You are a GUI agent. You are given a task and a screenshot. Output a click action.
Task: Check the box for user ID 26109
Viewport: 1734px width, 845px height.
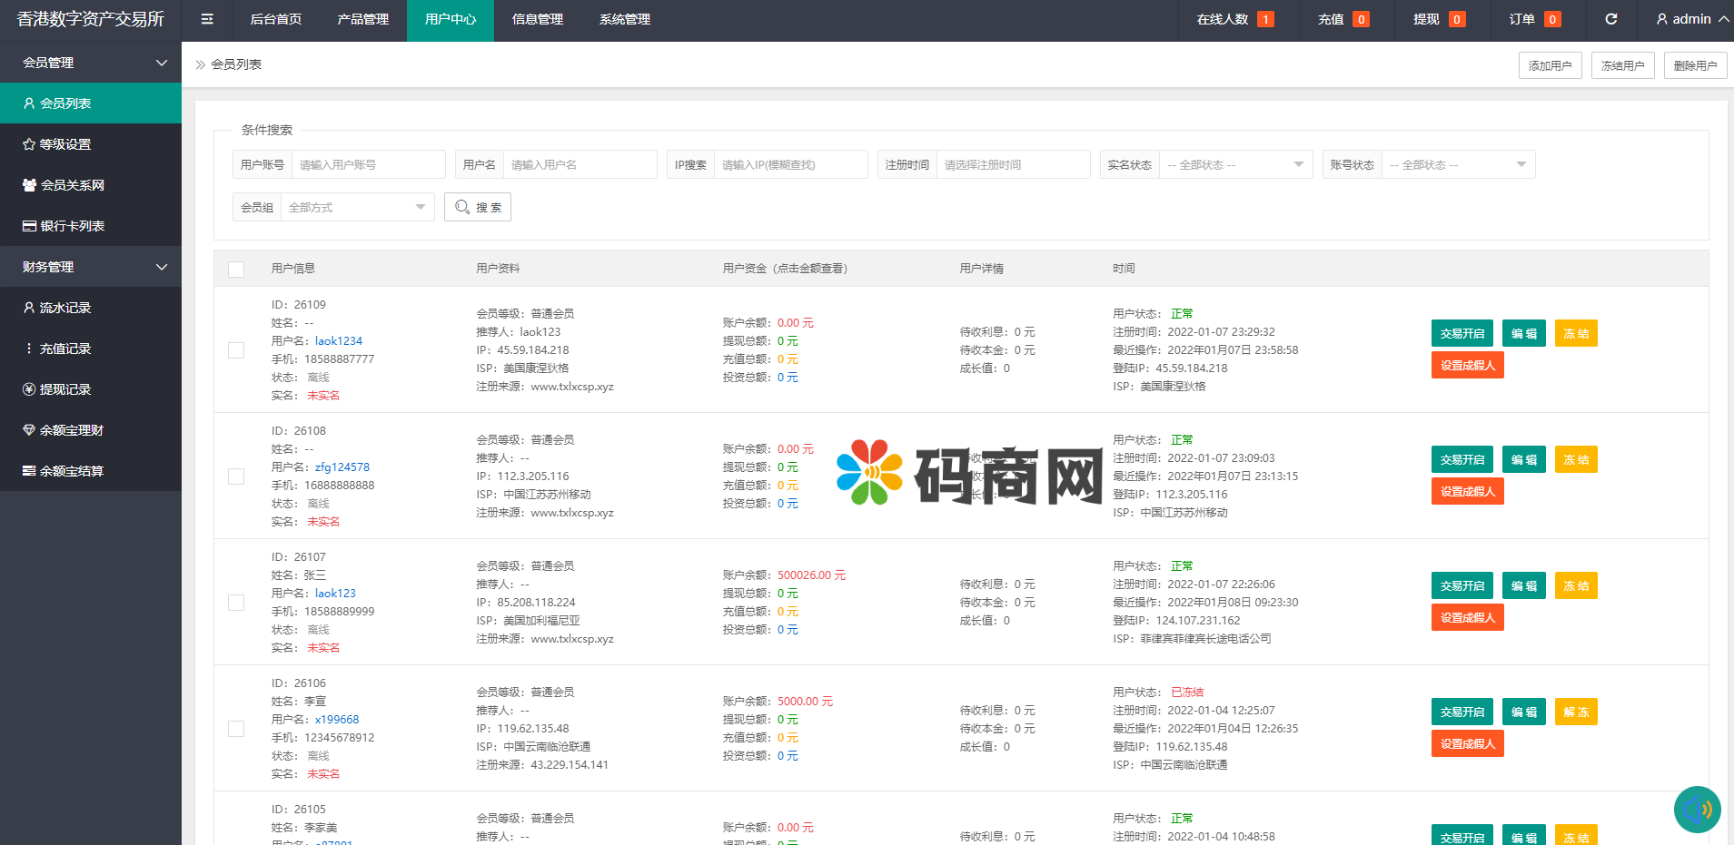(236, 350)
